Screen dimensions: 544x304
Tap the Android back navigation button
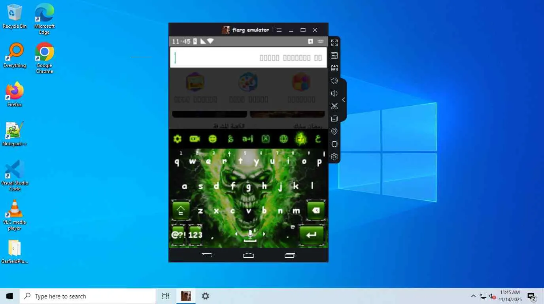(x=207, y=255)
